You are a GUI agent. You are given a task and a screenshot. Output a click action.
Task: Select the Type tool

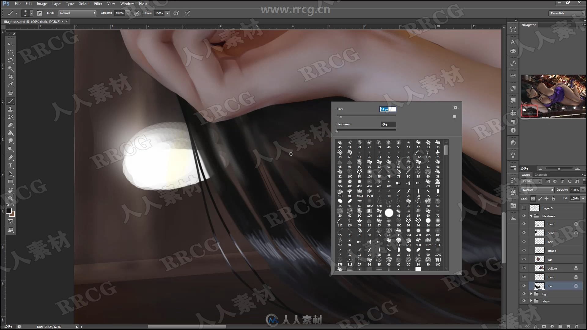pos(10,166)
